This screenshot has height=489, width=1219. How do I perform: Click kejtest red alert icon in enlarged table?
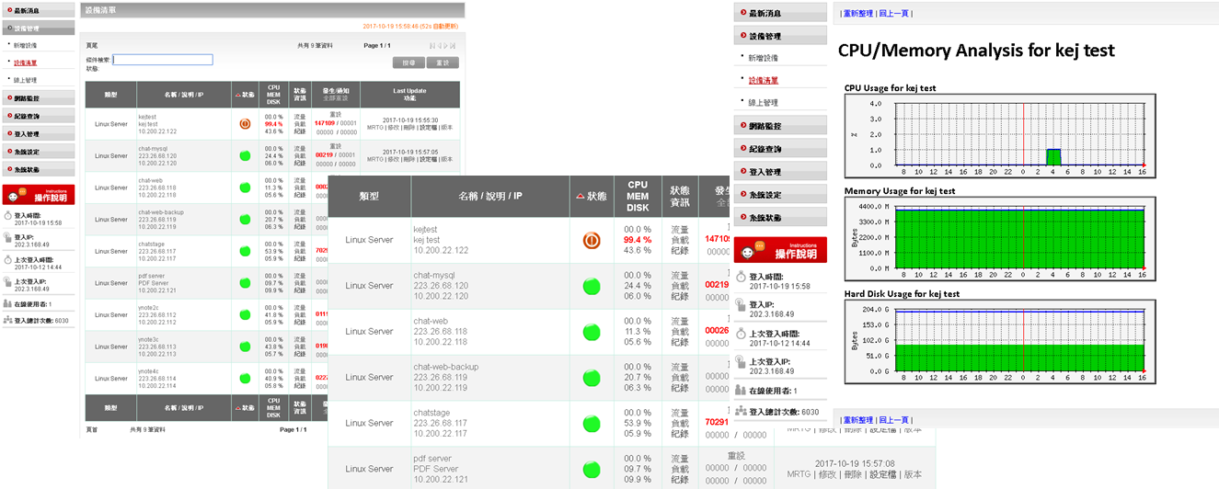pyautogui.click(x=592, y=240)
